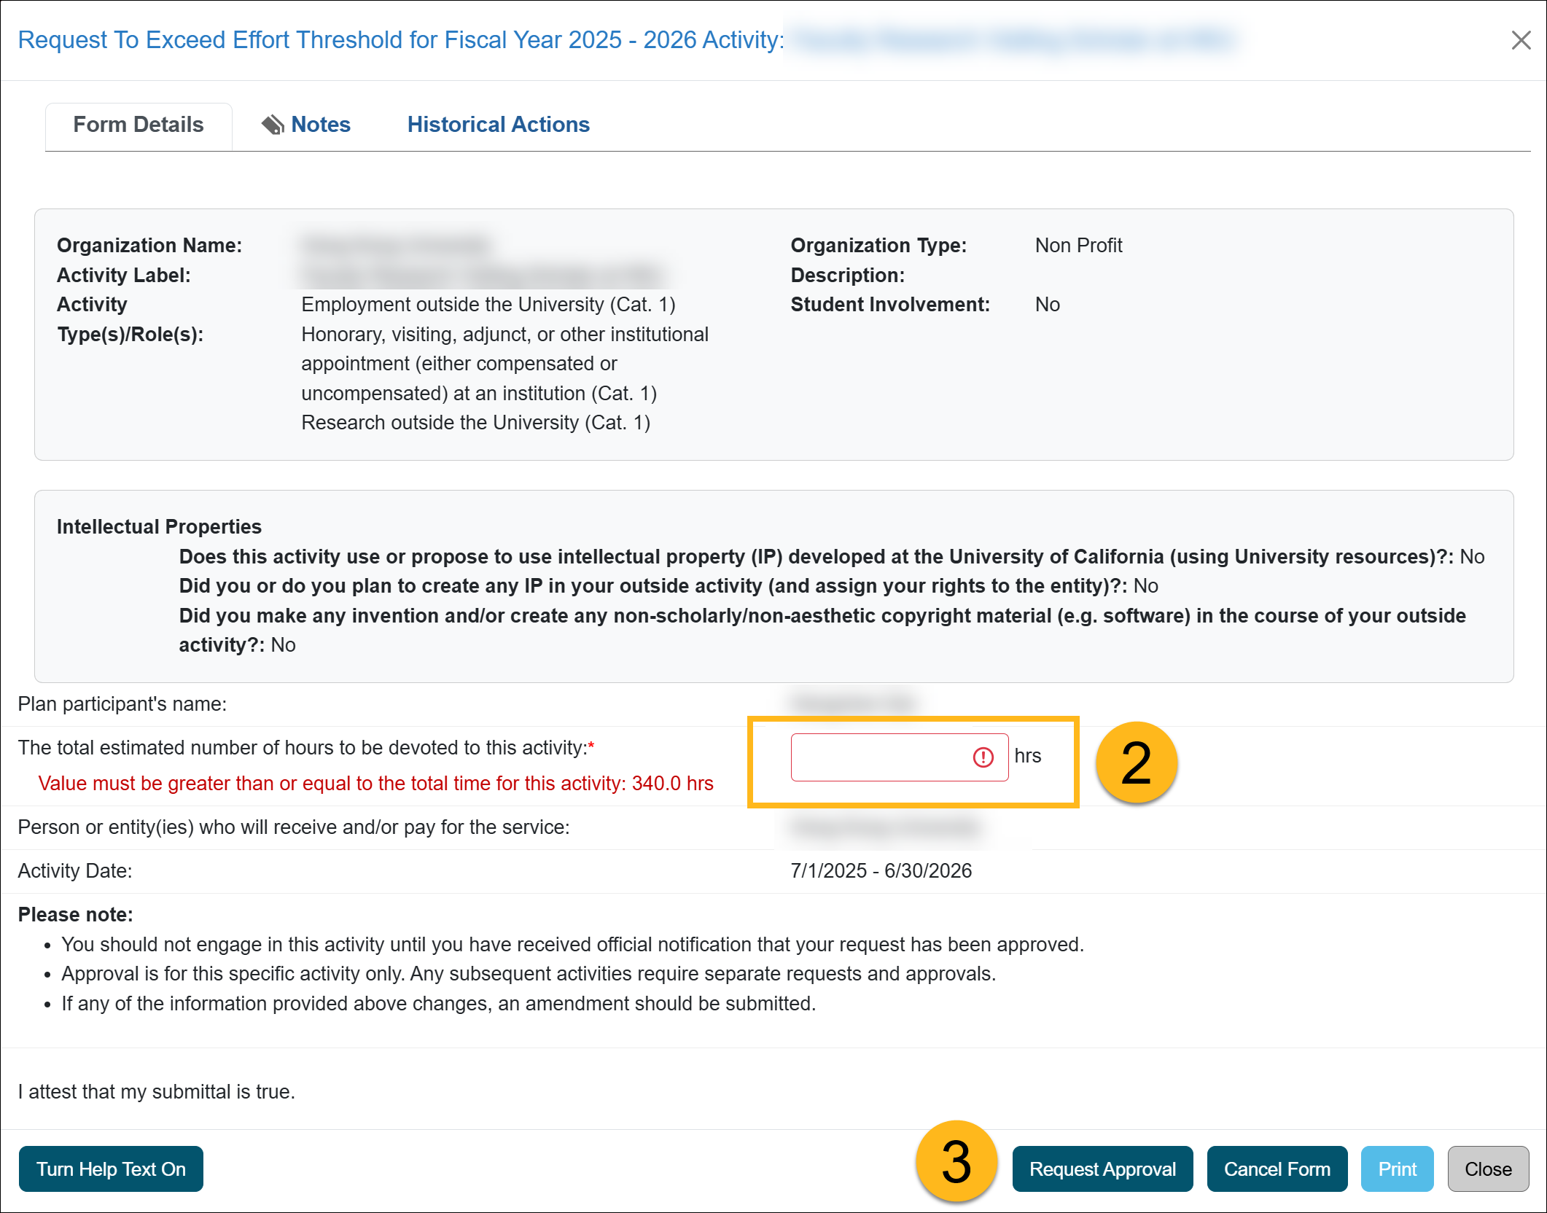
Task: Click the Cancel Form button
Action: 1277,1169
